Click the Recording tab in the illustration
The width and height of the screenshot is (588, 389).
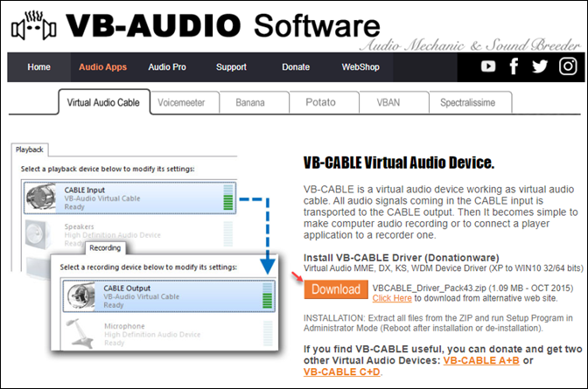[x=105, y=248]
